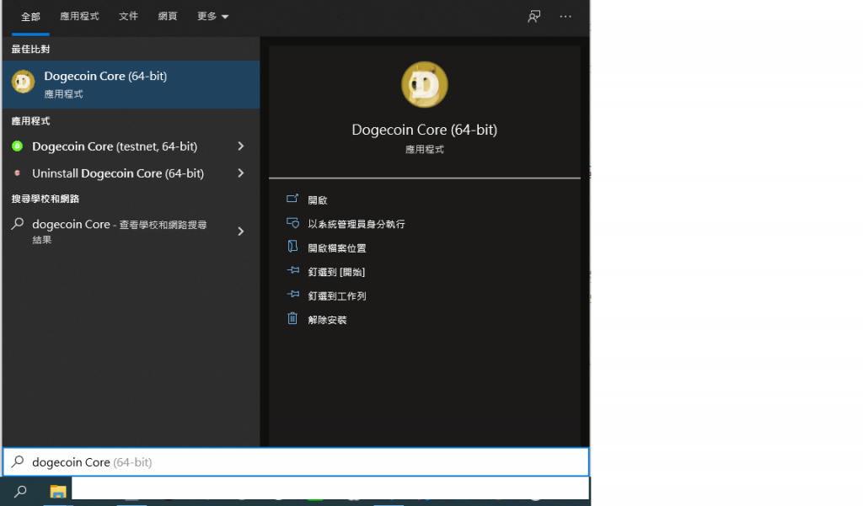
Task: Expand arrow for dogecoin Core web search
Action: (240, 231)
